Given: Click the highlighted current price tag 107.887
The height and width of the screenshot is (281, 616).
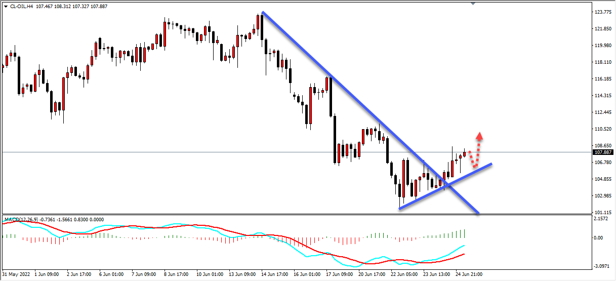Looking at the screenshot, I should pyautogui.click(x=602, y=152).
